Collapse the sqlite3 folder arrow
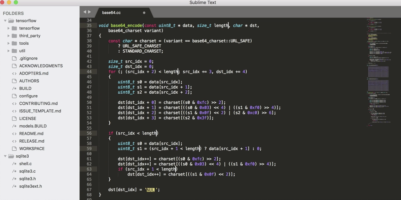This screenshot has height=200, width=401. 5,156
